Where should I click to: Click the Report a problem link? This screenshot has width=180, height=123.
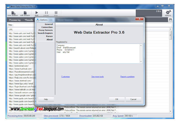127,77
